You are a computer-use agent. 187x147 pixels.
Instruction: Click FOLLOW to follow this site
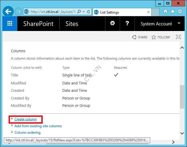click(x=160, y=37)
